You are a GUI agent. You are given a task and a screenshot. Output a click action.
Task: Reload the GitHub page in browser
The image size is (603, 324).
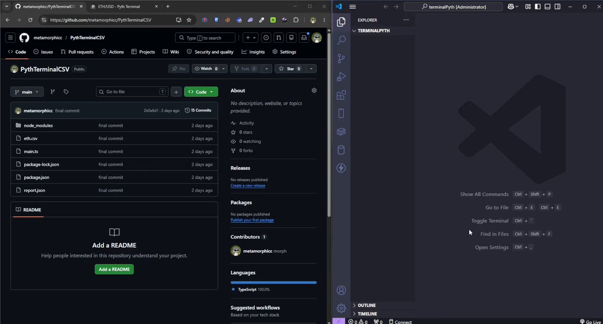pos(30,20)
